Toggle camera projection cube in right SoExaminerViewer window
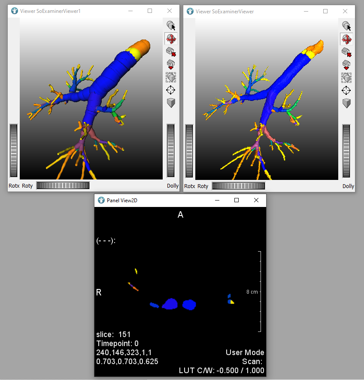The height and width of the screenshot is (380, 364). point(346,103)
